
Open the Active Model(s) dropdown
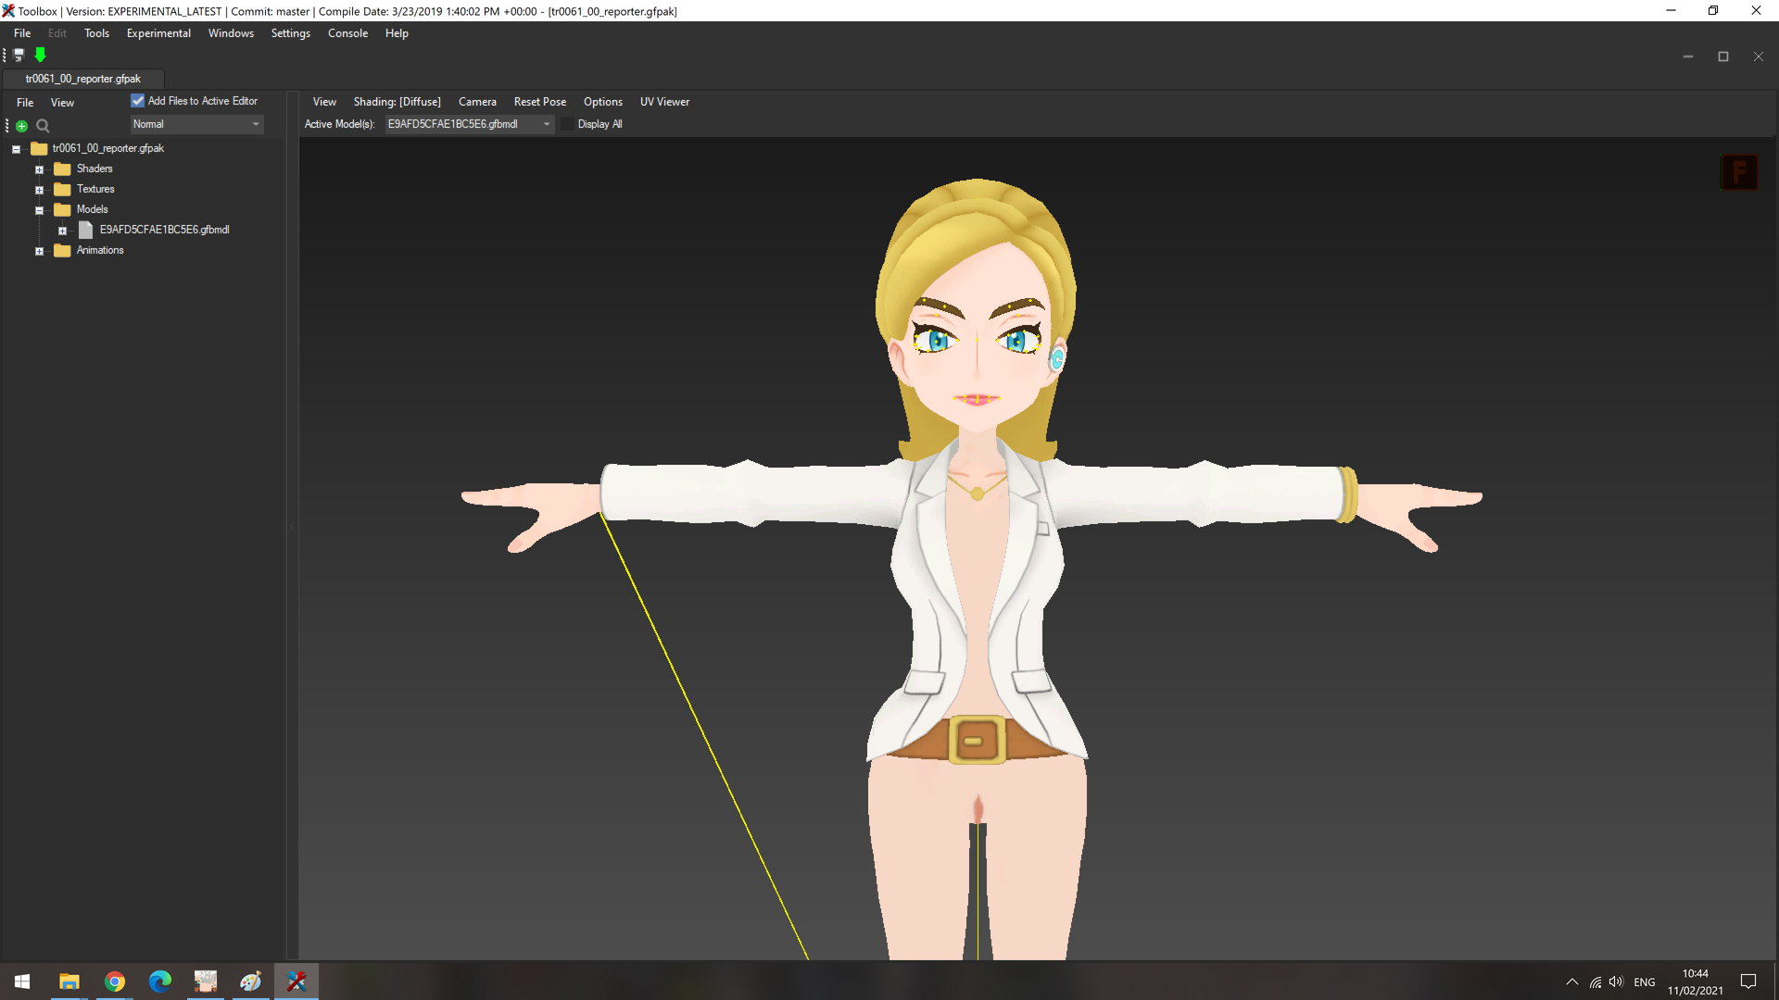click(x=470, y=124)
